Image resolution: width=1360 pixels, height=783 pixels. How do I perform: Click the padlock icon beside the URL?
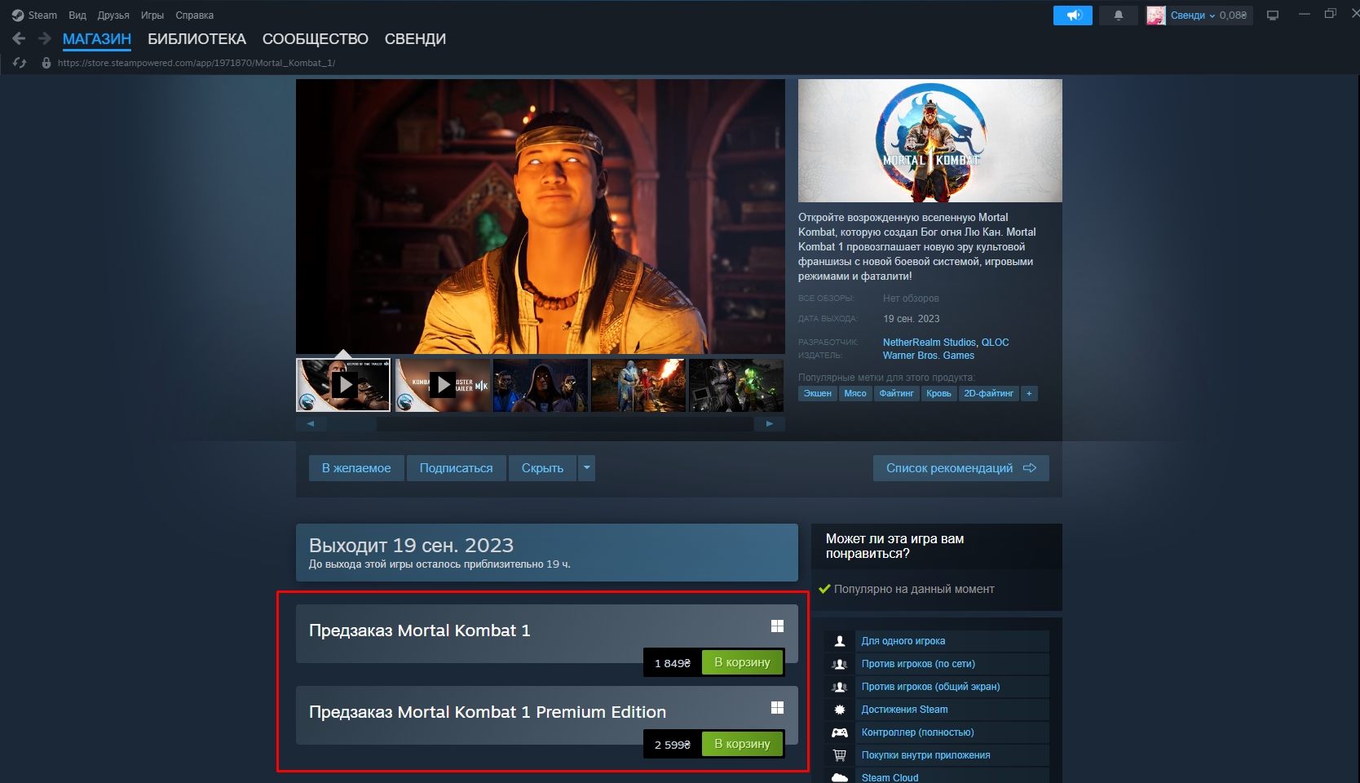pyautogui.click(x=46, y=63)
